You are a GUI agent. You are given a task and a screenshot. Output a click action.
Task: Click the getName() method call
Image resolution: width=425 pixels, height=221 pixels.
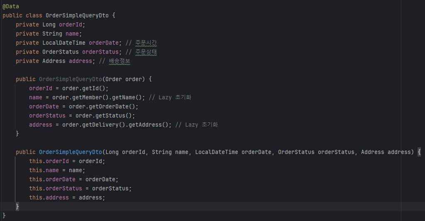tap(127, 97)
